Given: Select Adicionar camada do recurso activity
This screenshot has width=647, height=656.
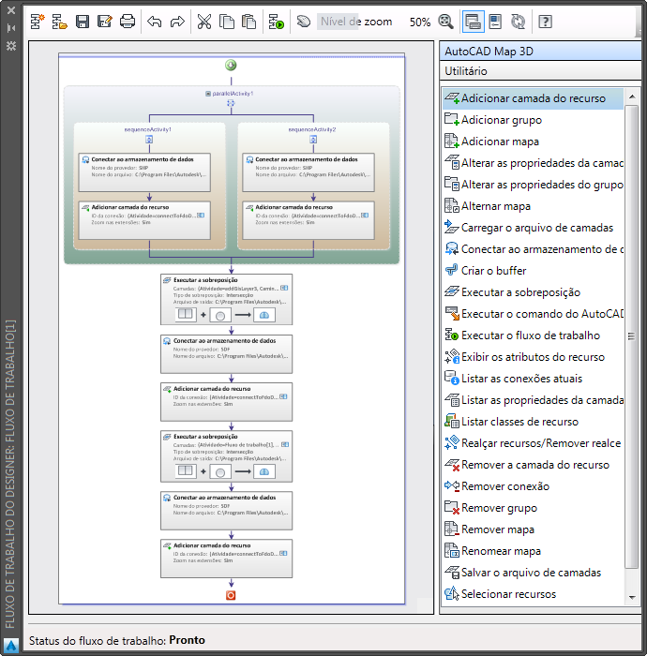Looking at the screenshot, I should tap(534, 98).
